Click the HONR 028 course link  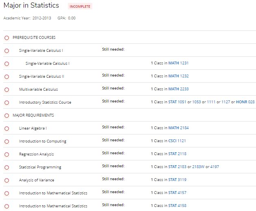(x=245, y=102)
